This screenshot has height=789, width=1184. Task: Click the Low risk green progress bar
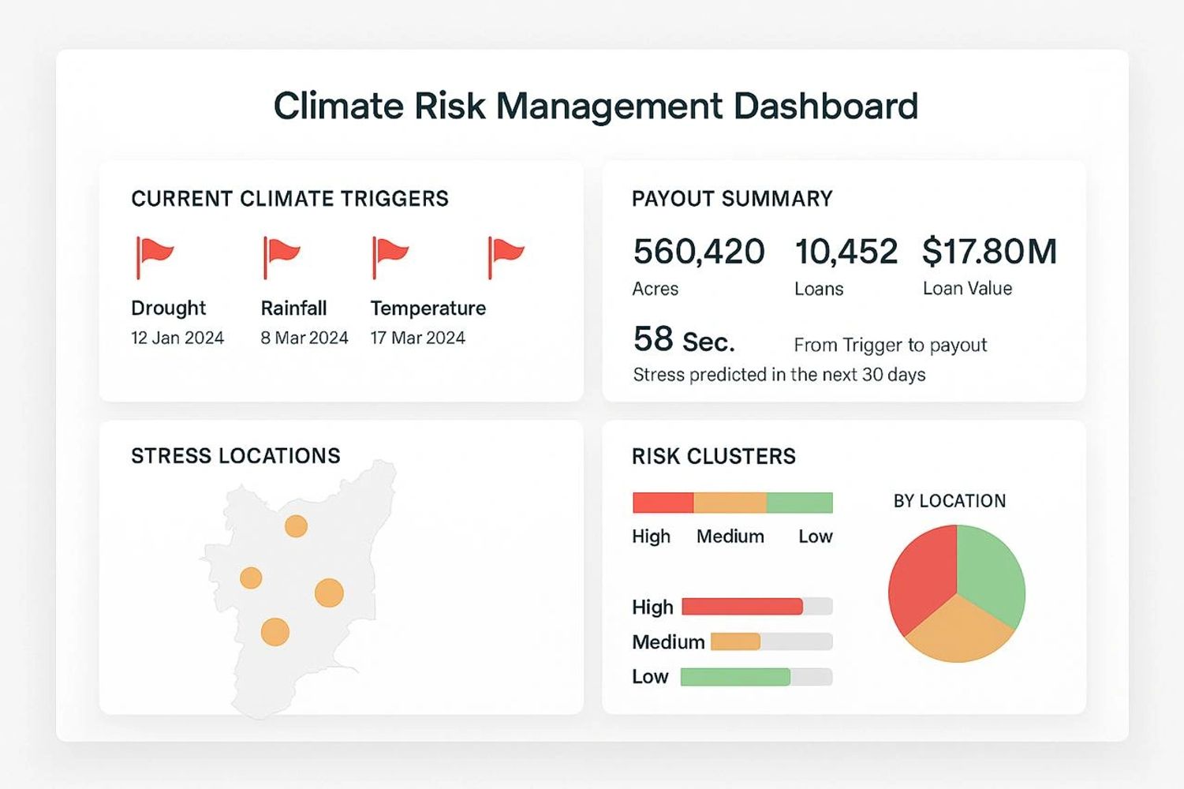coord(735,676)
